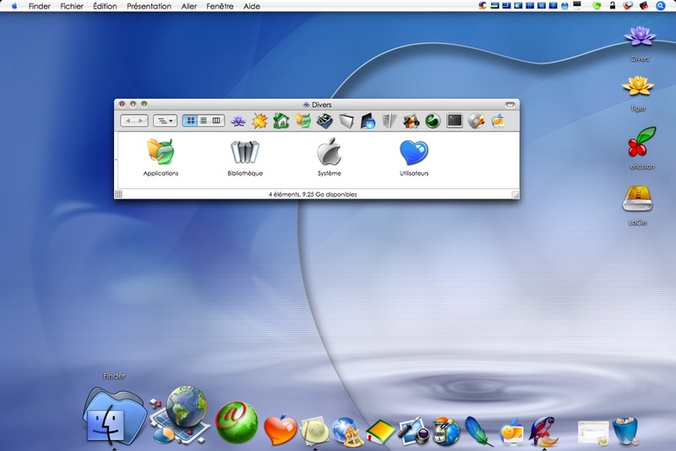Click the back navigation arrow button
Image resolution: width=676 pixels, height=451 pixels.
(x=128, y=121)
